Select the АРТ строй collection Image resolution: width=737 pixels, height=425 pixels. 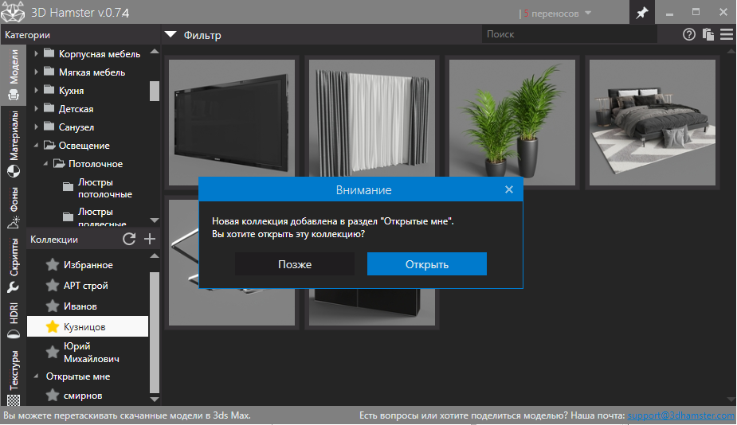(85, 286)
